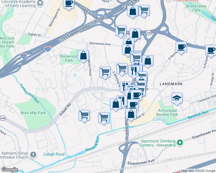The height and width of the screenshot is (173, 216).
Task: Click the grocery cart marker at the top near I-395
Action: [x=144, y=11]
